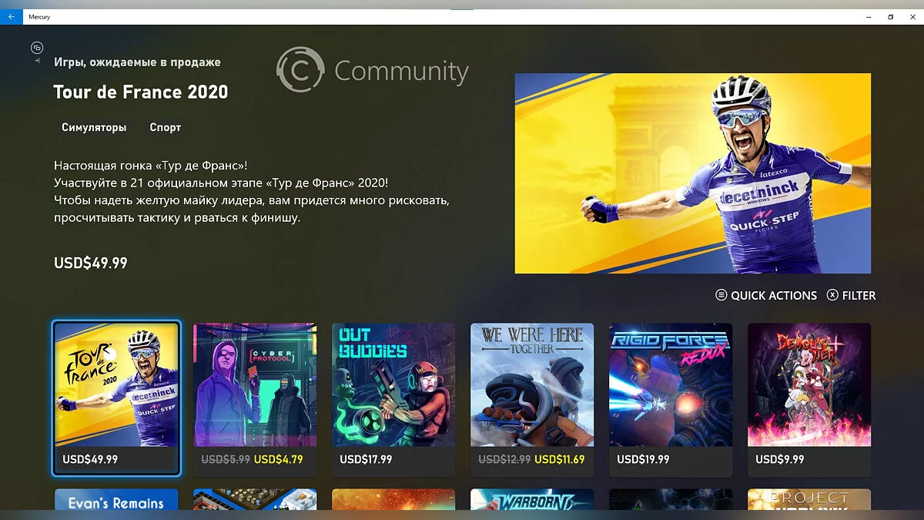Click the large Tour de France hero banner
The width and height of the screenshot is (924, 520).
coord(693,173)
